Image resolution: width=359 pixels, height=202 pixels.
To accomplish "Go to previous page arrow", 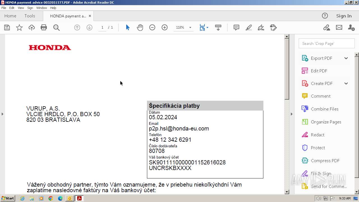I will 77,27.
